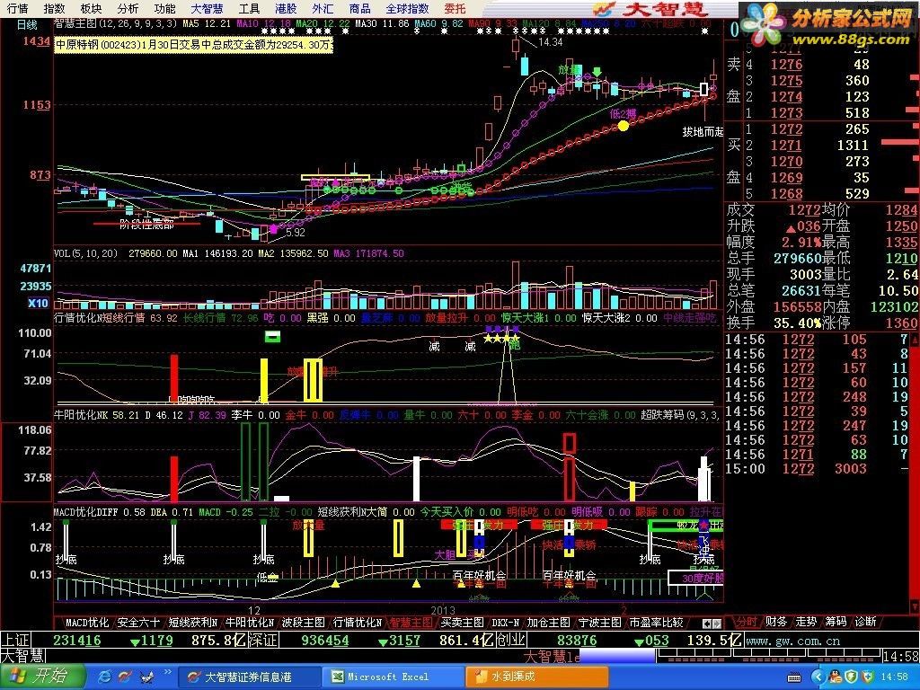The height and width of the screenshot is (690, 920).
Task: Click right panel scrollbar down arrow
Action: 914,606
